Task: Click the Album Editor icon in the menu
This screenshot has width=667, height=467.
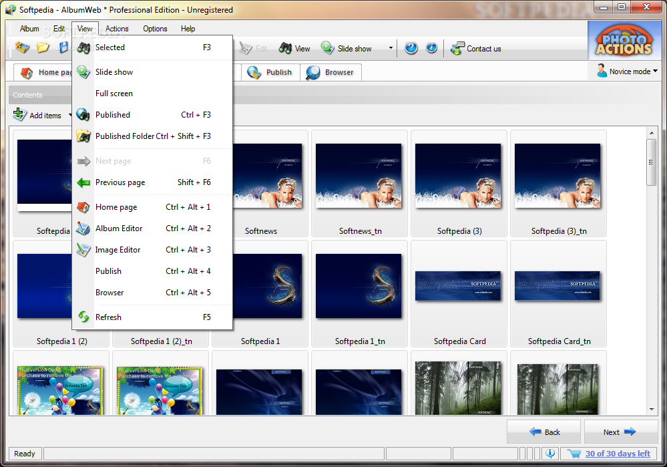Action: (x=83, y=228)
